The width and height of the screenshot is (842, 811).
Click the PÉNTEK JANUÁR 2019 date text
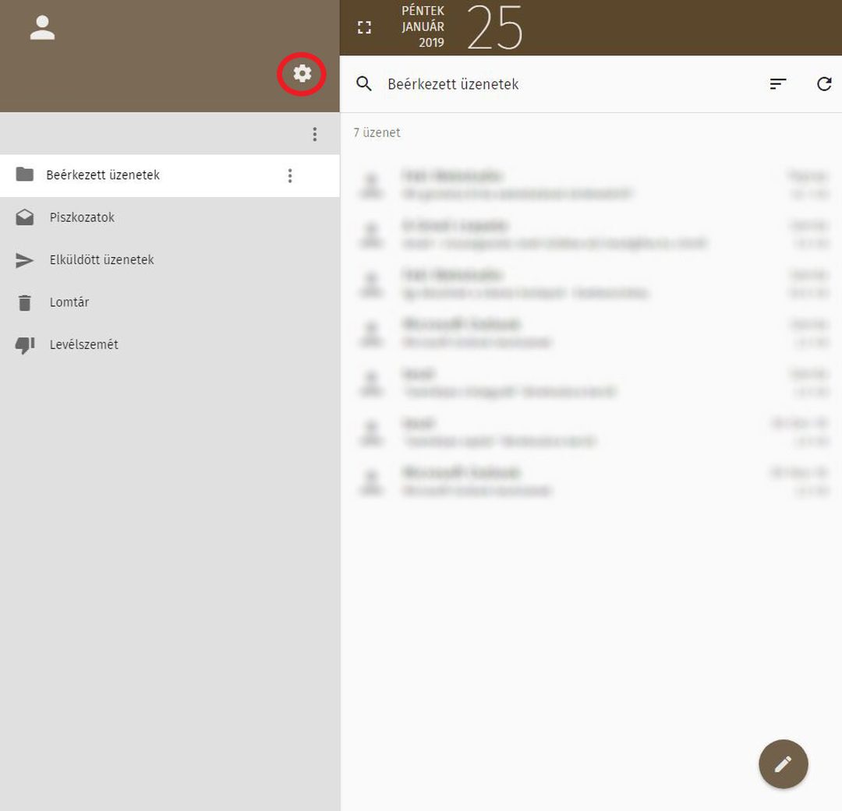tap(423, 26)
